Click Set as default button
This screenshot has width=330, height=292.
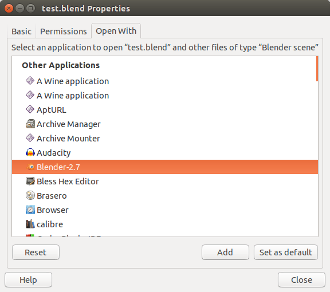(286, 252)
